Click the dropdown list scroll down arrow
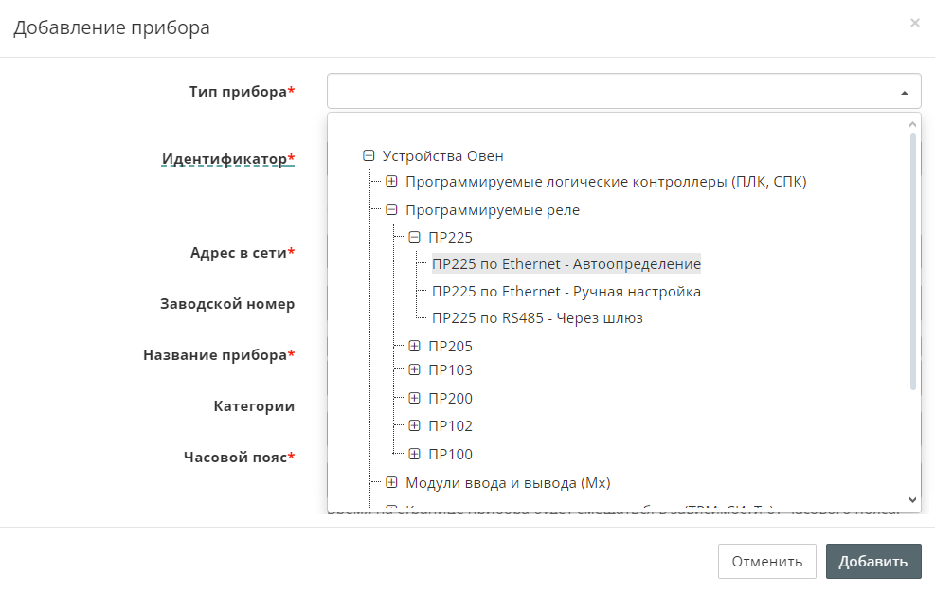 pos(912,499)
